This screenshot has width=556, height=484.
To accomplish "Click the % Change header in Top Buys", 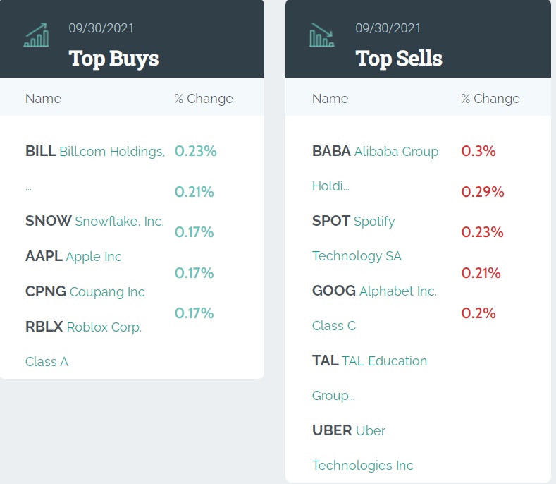I will (x=204, y=99).
